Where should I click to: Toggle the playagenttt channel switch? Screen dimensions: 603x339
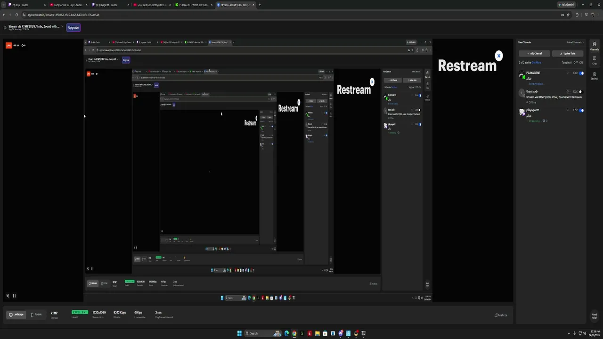point(581,110)
